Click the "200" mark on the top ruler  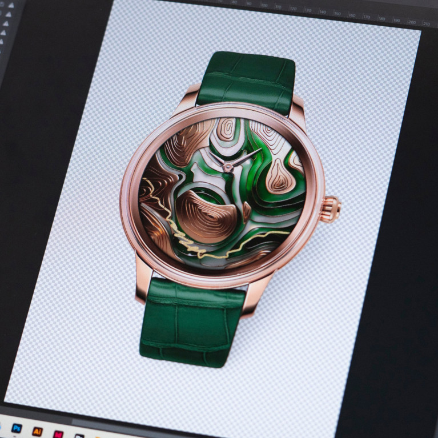click(412, 22)
